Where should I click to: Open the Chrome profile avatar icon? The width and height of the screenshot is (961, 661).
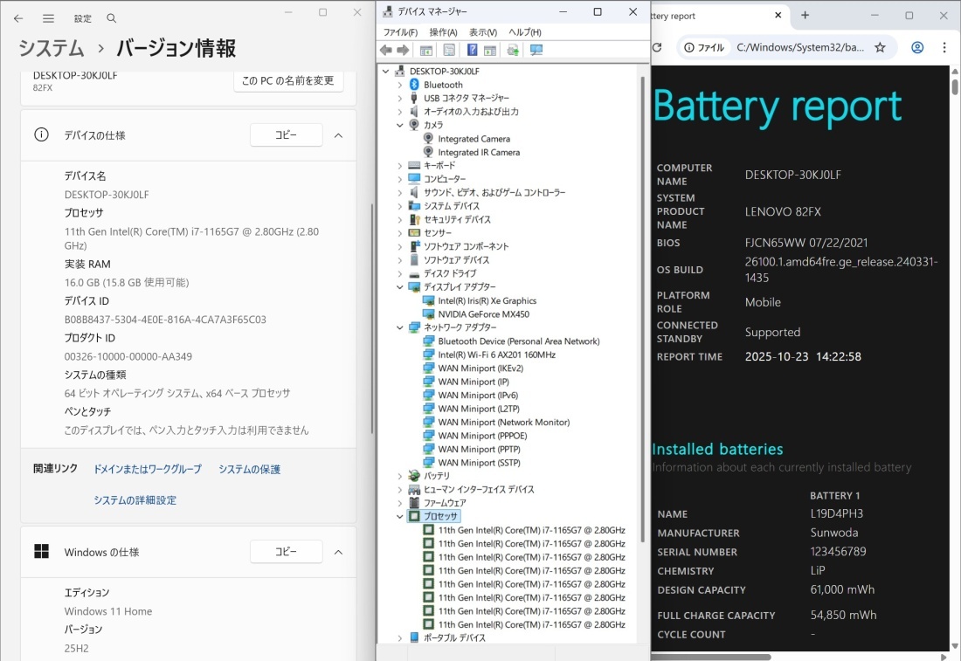(x=917, y=47)
